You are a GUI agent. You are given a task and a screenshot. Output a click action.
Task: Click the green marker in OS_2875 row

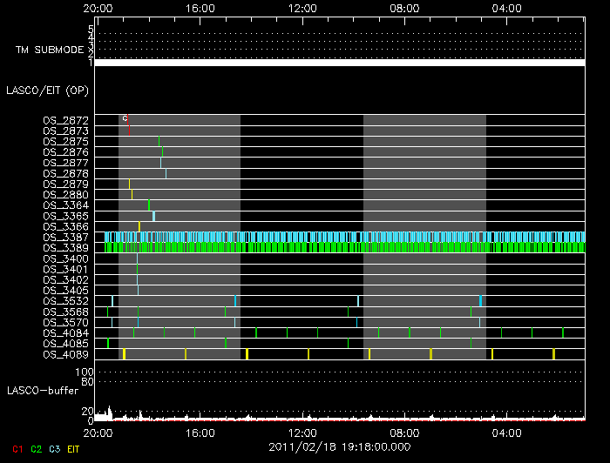[x=159, y=141]
